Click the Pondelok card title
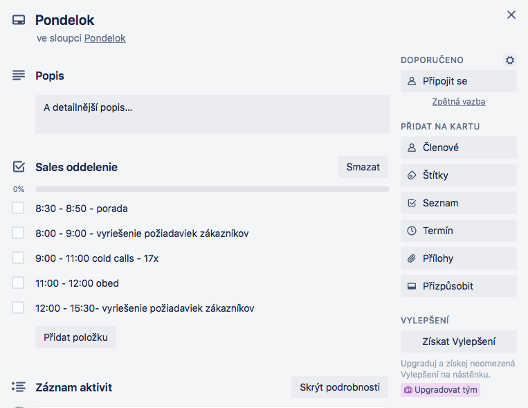 [64, 20]
